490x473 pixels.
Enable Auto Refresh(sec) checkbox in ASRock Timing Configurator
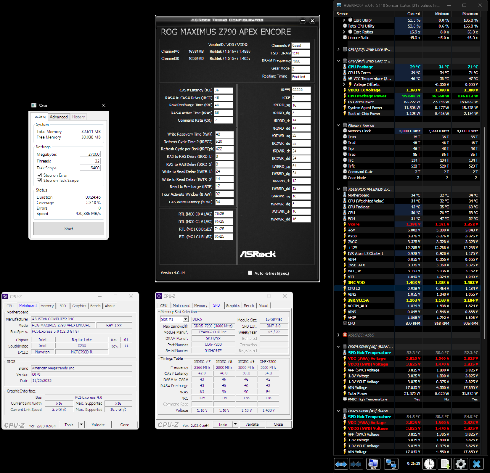[x=250, y=273]
